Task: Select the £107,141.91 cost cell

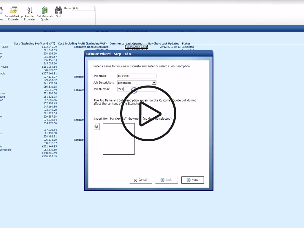Action: [x=50, y=74]
